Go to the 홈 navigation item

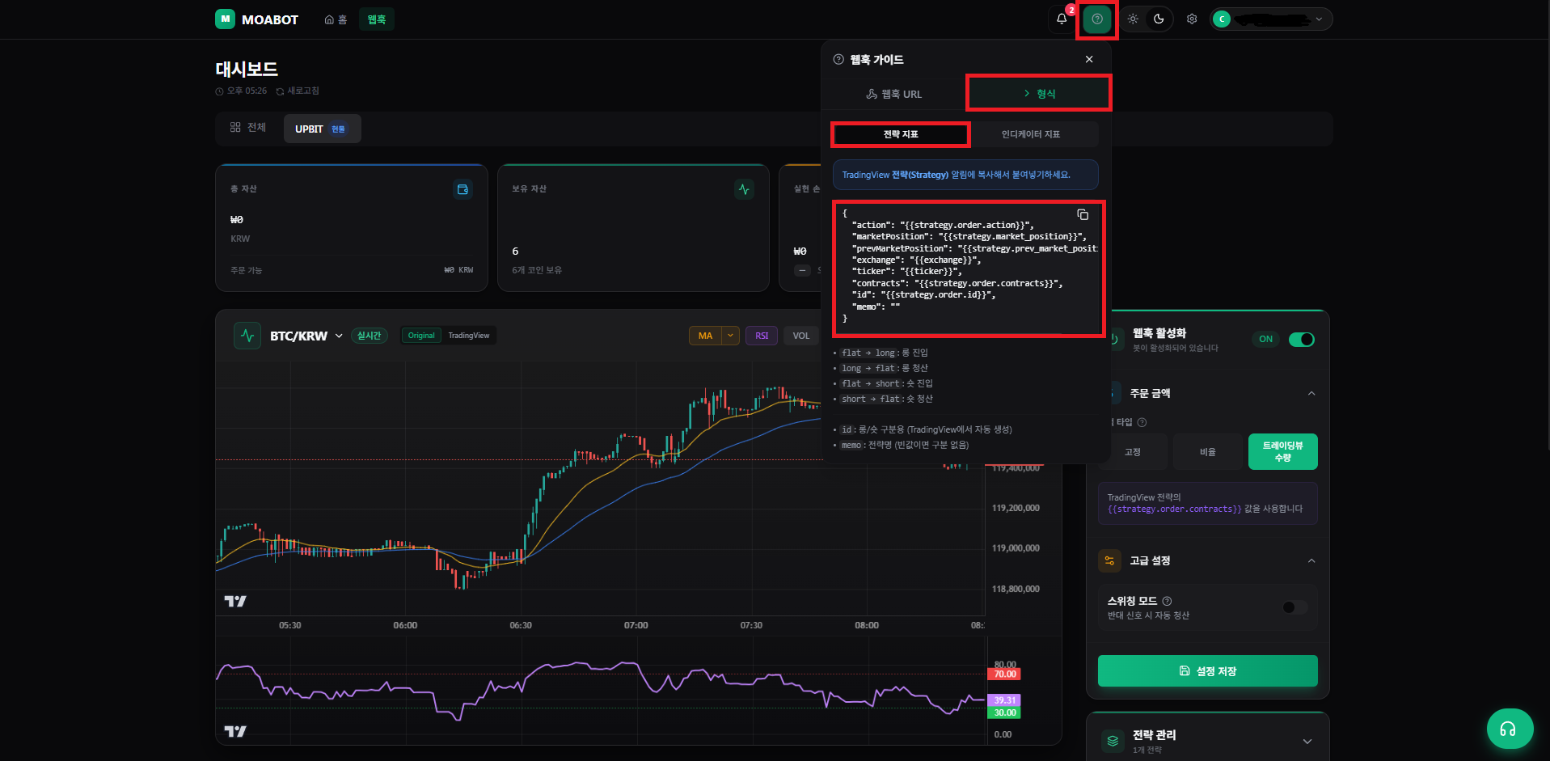336,19
